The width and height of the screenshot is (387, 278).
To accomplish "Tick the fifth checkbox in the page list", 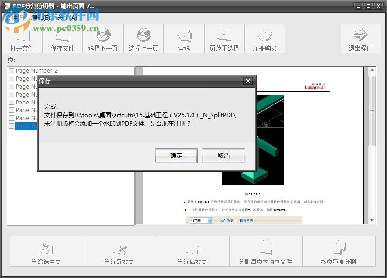I will (11, 103).
